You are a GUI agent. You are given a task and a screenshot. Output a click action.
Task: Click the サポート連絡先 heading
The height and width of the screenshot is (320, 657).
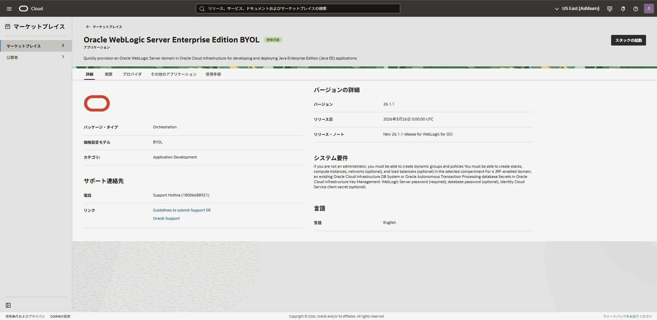pyautogui.click(x=104, y=181)
